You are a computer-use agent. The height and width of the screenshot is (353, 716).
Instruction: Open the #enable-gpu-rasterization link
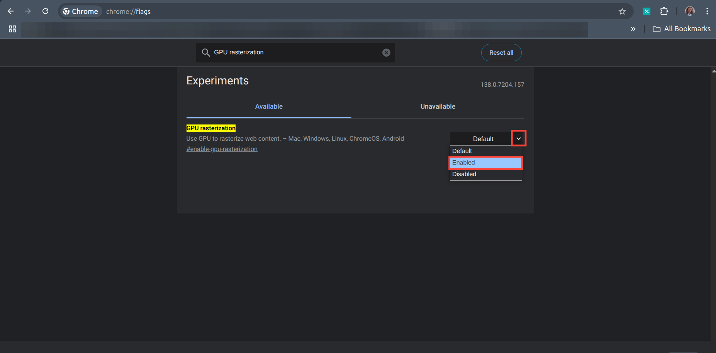click(222, 149)
